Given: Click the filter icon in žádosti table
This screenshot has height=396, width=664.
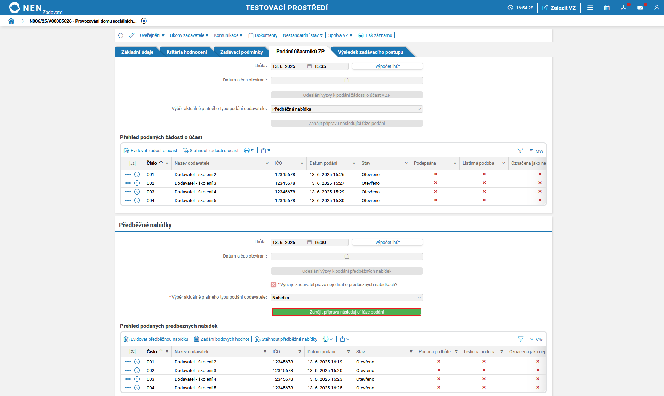Looking at the screenshot, I should [520, 150].
